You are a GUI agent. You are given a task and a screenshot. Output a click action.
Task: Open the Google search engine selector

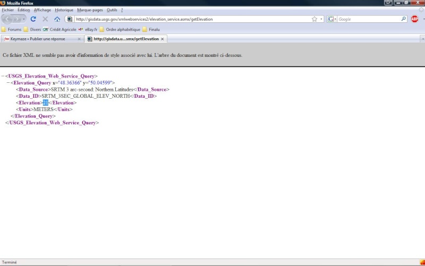coord(331,19)
